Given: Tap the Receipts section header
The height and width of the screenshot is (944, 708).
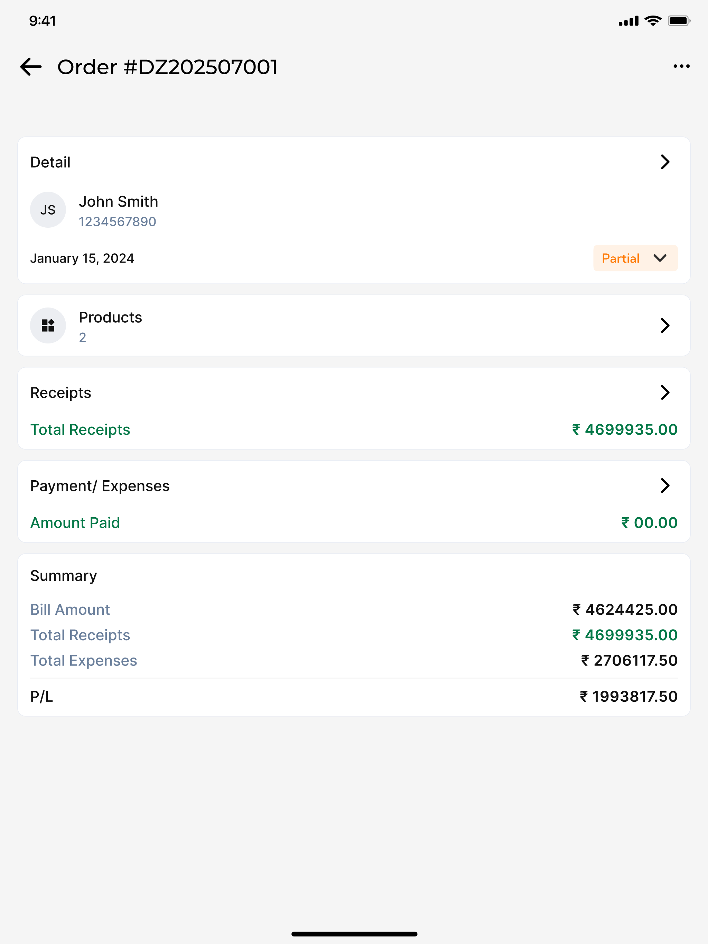Looking at the screenshot, I should pyautogui.click(x=60, y=393).
